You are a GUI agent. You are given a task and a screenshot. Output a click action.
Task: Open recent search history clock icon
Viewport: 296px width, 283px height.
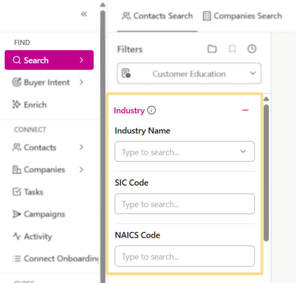pyautogui.click(x=252, y=49)
